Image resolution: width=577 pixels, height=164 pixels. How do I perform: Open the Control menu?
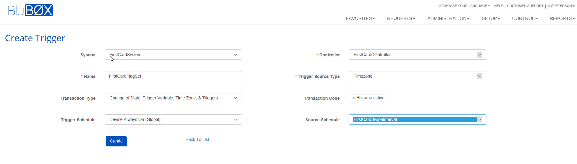pos(525,18)
